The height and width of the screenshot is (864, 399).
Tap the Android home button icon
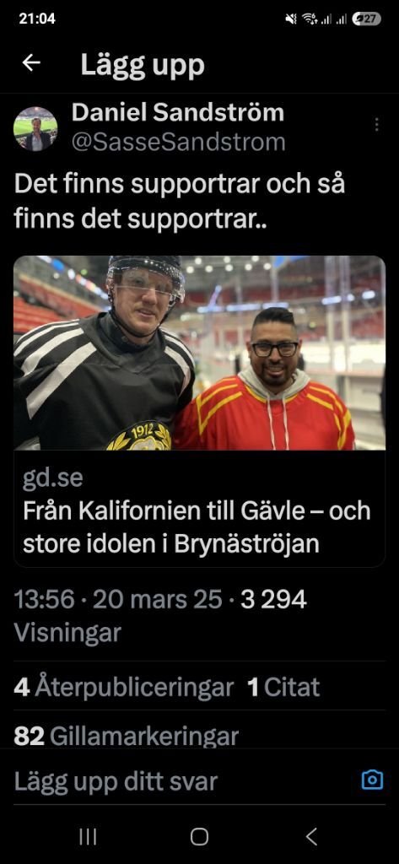199,837
